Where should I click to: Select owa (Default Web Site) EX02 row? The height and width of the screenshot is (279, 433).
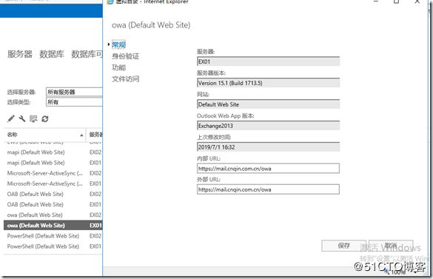53,215
